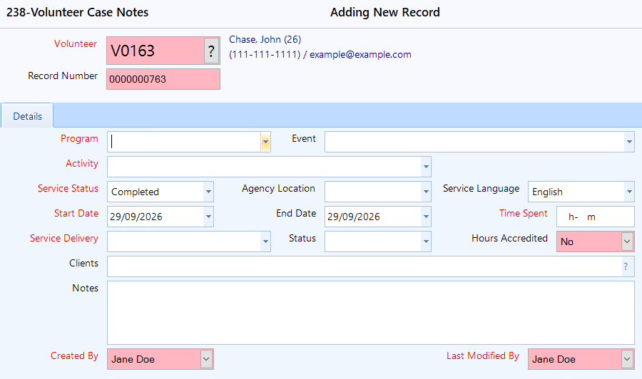The image size is (642, 379).
Task: Expand the Event dropdown list
Action: click(629, 142)
